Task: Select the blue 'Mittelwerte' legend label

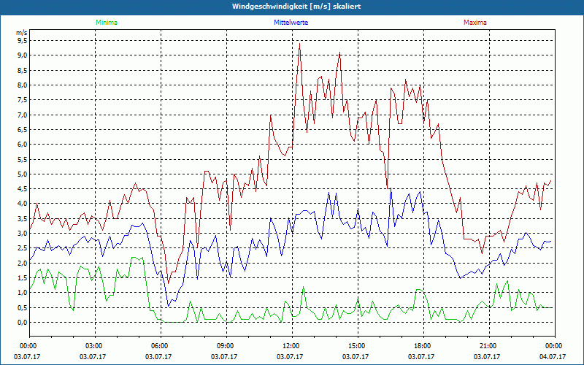Action: click(x=291, y=23)
